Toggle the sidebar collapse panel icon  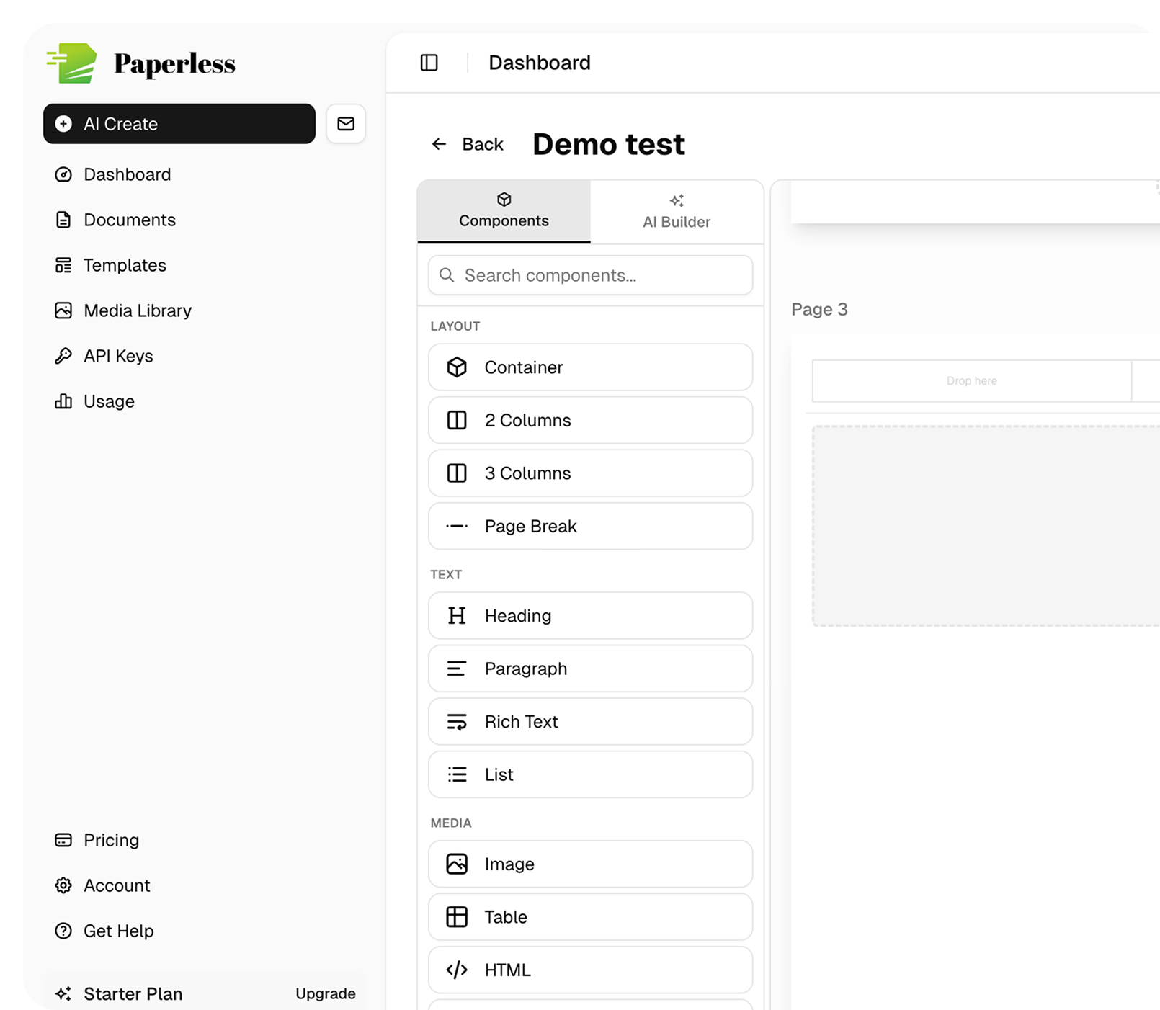pos(429,63)
